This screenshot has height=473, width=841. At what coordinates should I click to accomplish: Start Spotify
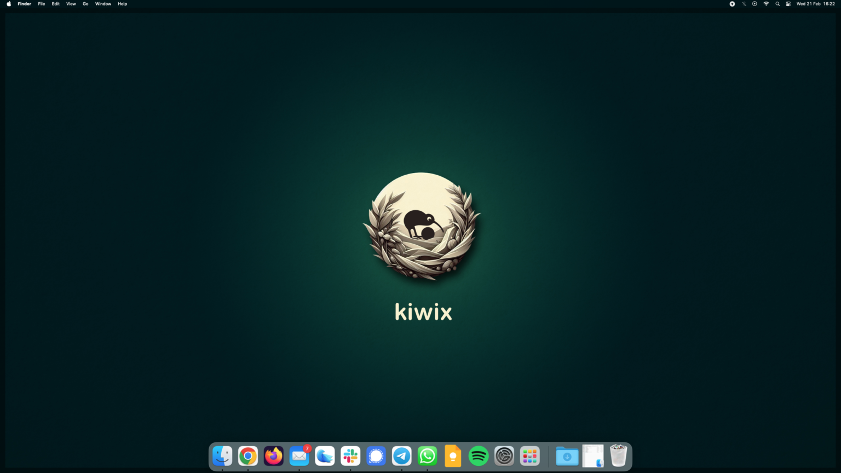pyautogui.click(x=478, y=455)
